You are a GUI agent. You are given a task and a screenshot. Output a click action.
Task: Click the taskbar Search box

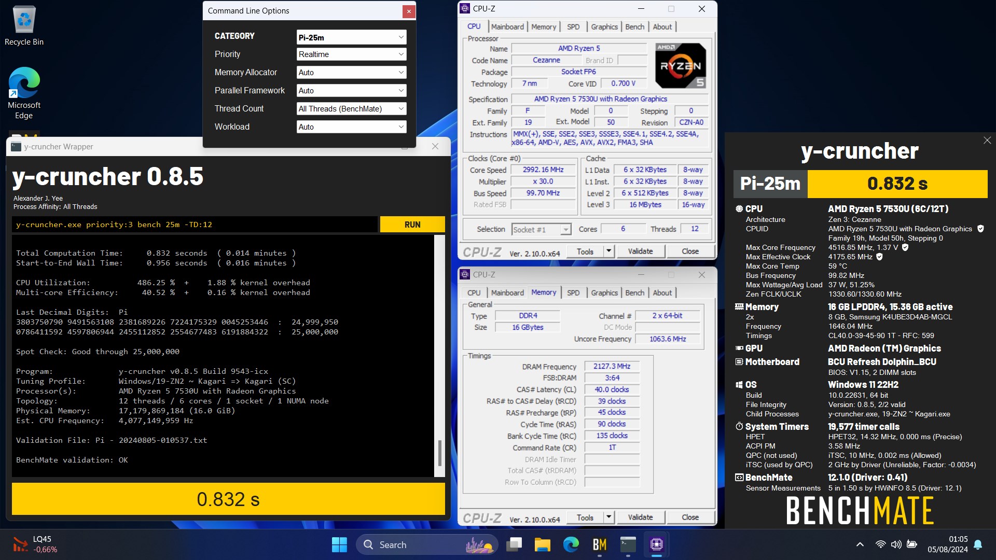coord(427,544)
